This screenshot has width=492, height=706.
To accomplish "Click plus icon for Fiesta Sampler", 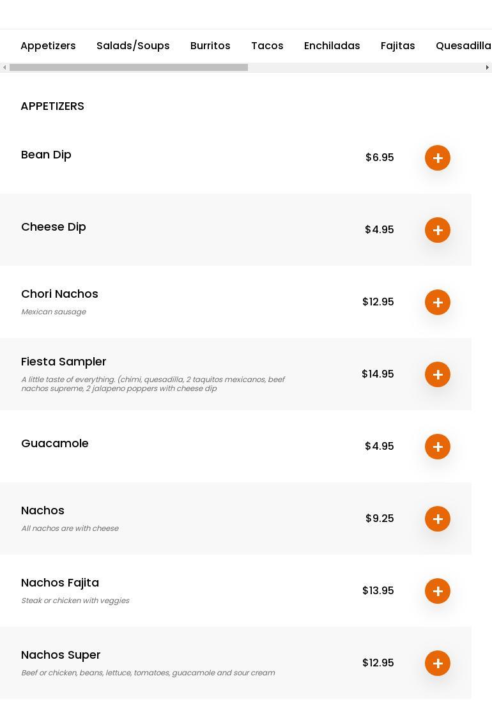I will [x=438, y=374].
